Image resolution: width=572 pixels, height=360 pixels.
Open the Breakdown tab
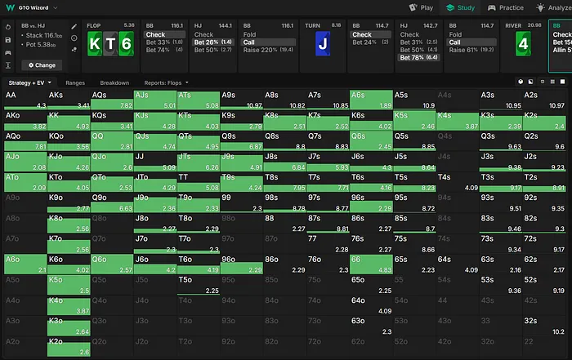tap(114, 82)
